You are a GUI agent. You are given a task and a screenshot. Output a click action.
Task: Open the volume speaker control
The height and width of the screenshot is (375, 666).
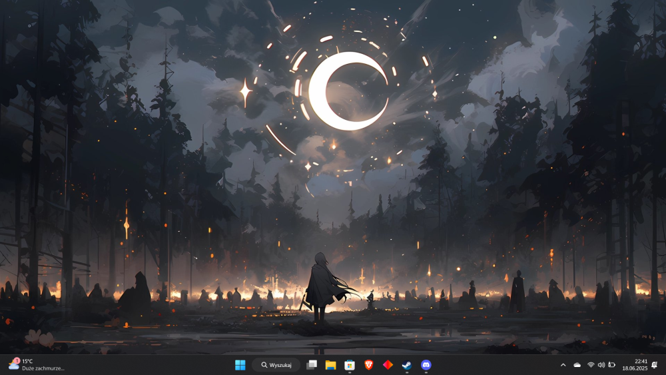[601, 365]
